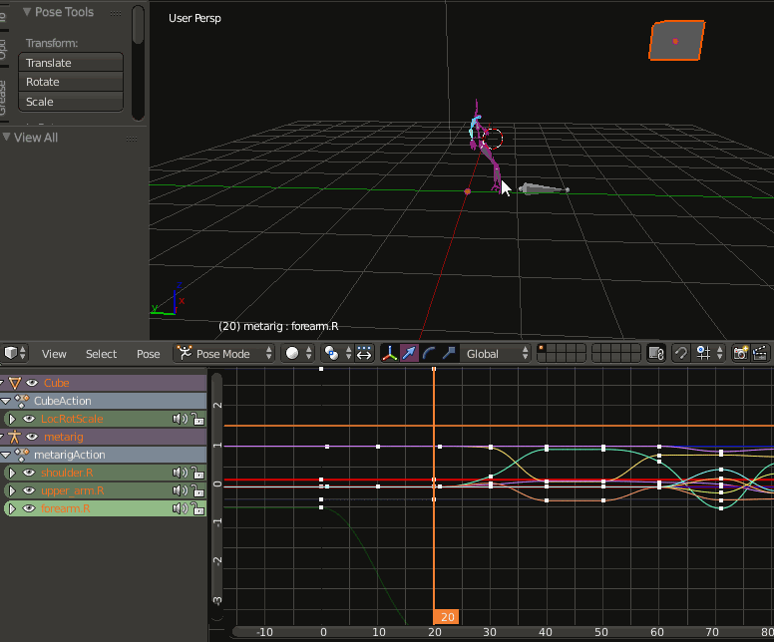This screenshot has width=774, height=642.
Task: Click the Translate button
Action: pos(71,63)
